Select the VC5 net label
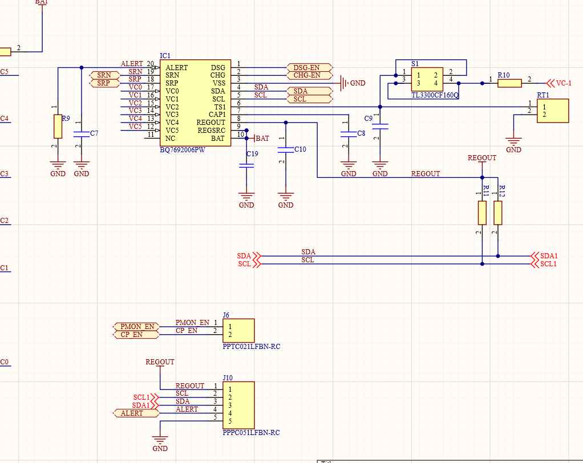 (135, 127)
